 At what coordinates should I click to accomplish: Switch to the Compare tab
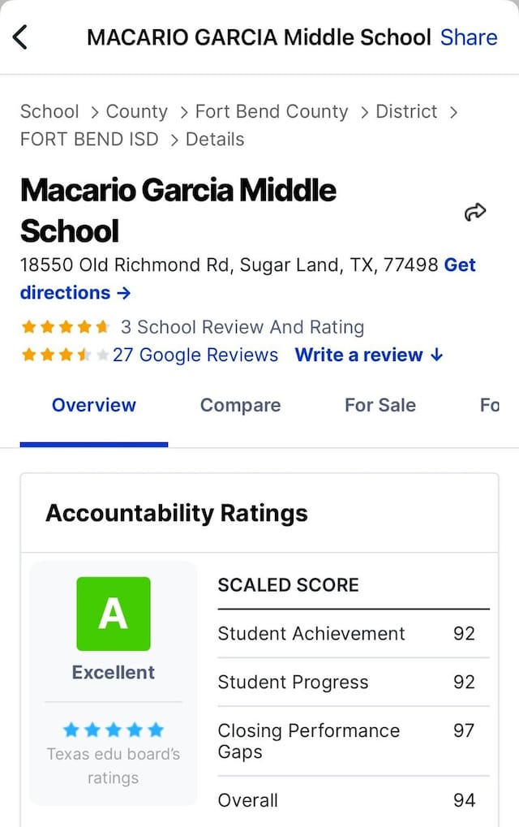[240, 405]
